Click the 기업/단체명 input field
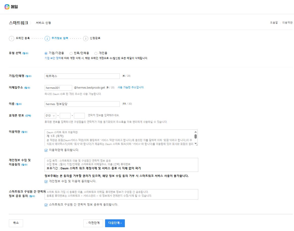Screen dimensions: 294x231 (82, 76)
